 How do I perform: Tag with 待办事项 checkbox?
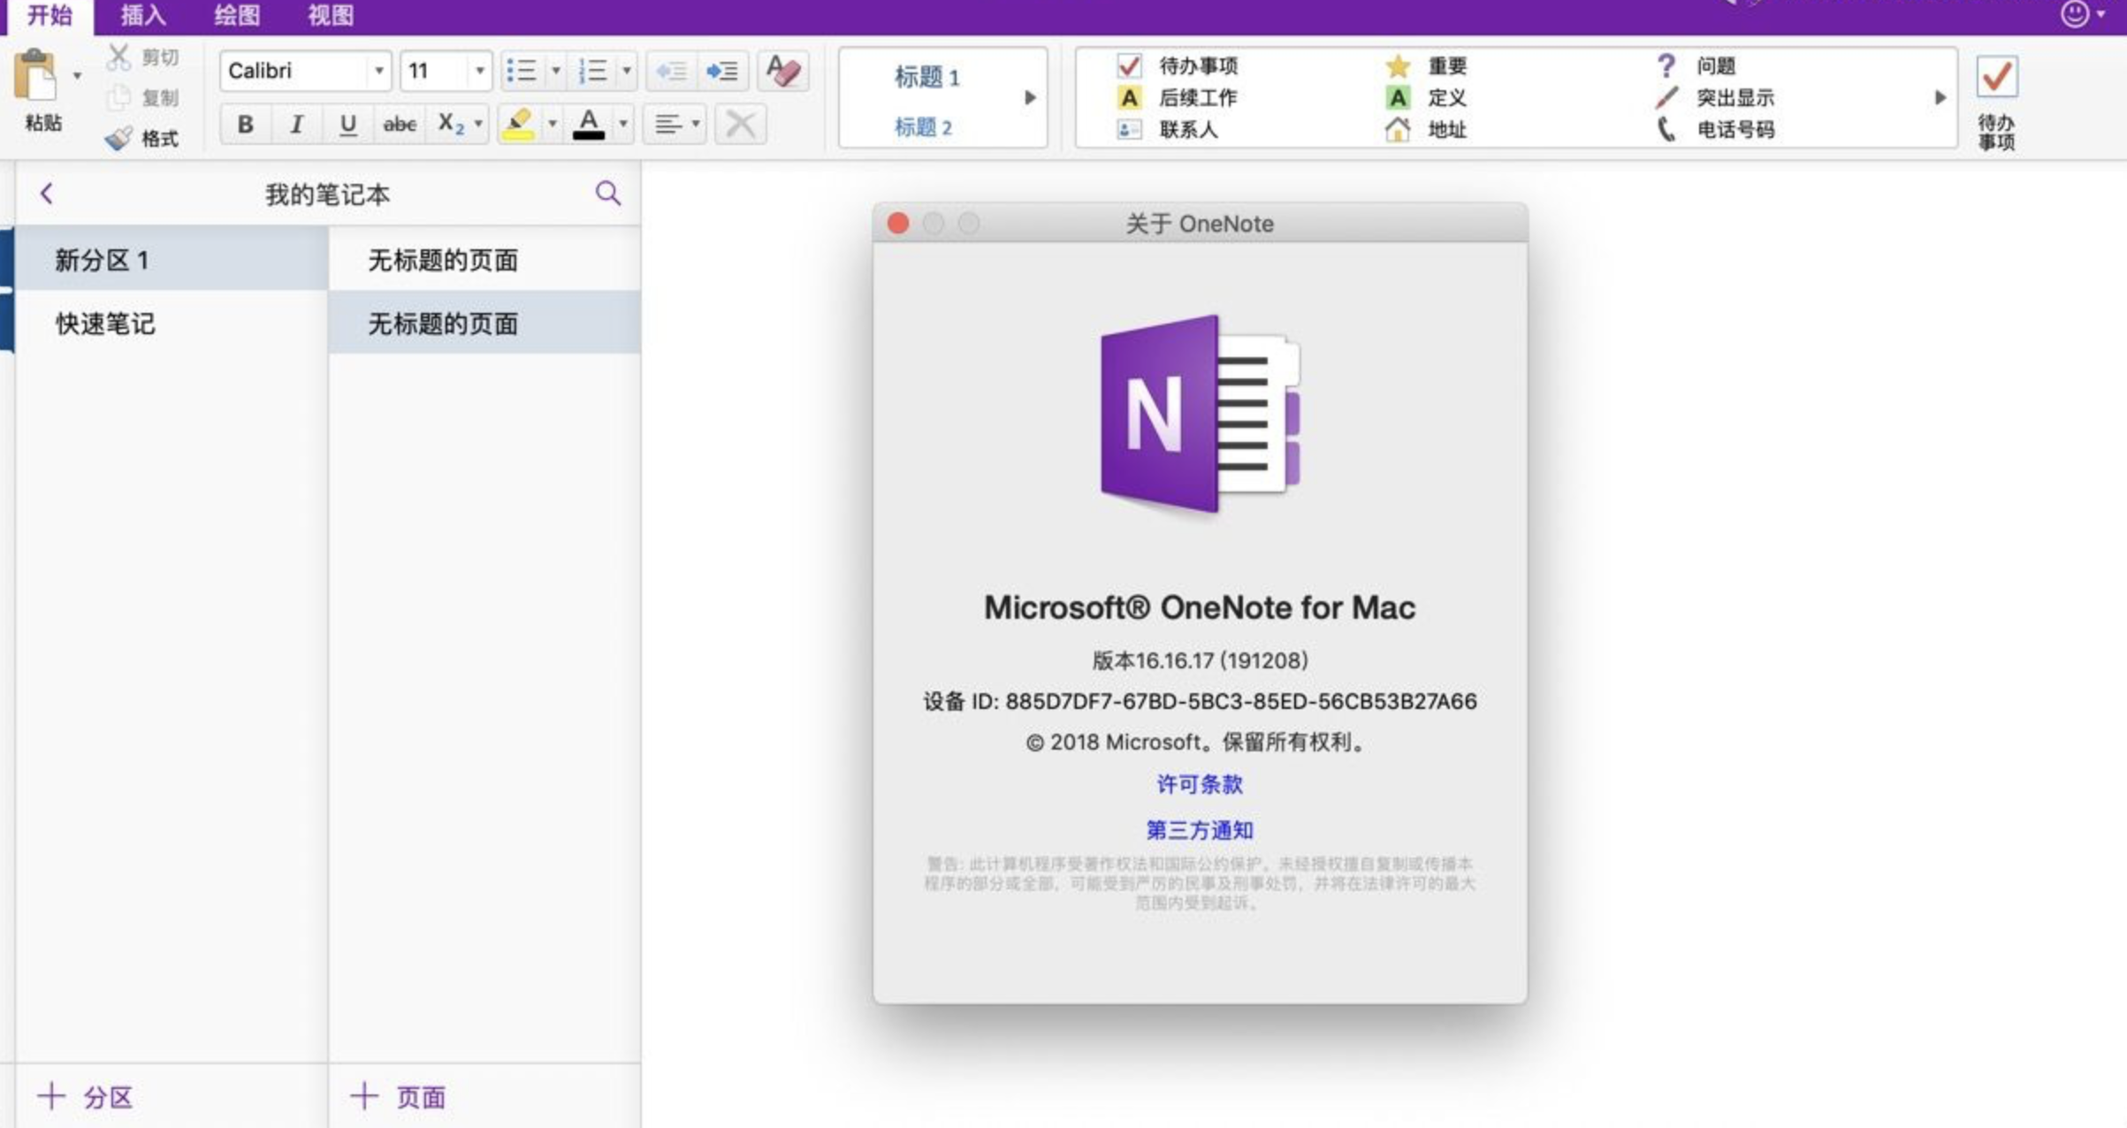click(x=1178, y=65)
